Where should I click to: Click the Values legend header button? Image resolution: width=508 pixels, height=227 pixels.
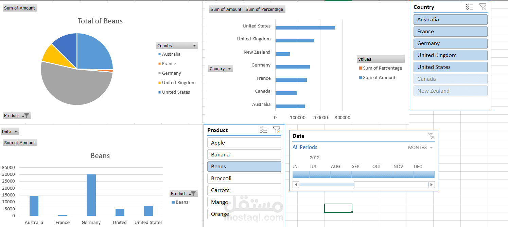[381, 59]
